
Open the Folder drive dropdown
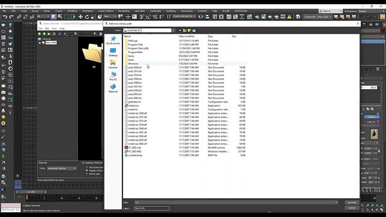click(173, 30)
